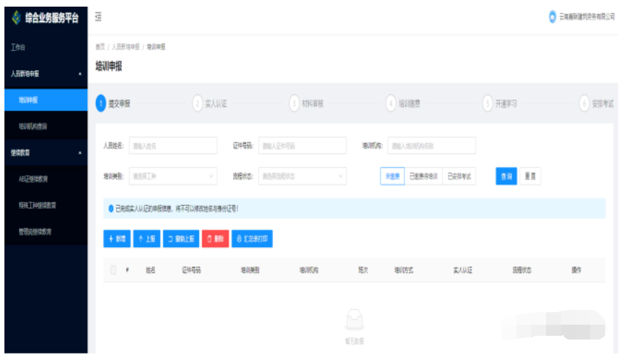622x355 pixels.
Task: Tick the select-all checkbox in table header
Action: 114,270
